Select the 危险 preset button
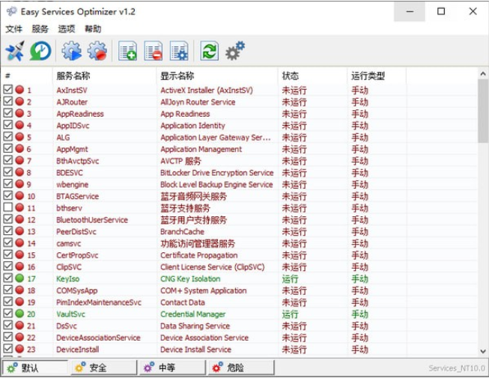Screen dimensions: 489x378 [242, 368]
